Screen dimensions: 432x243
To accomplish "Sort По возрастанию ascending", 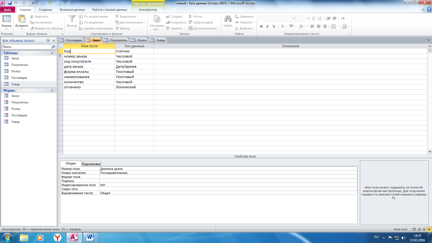I will (x=93, y=16).
